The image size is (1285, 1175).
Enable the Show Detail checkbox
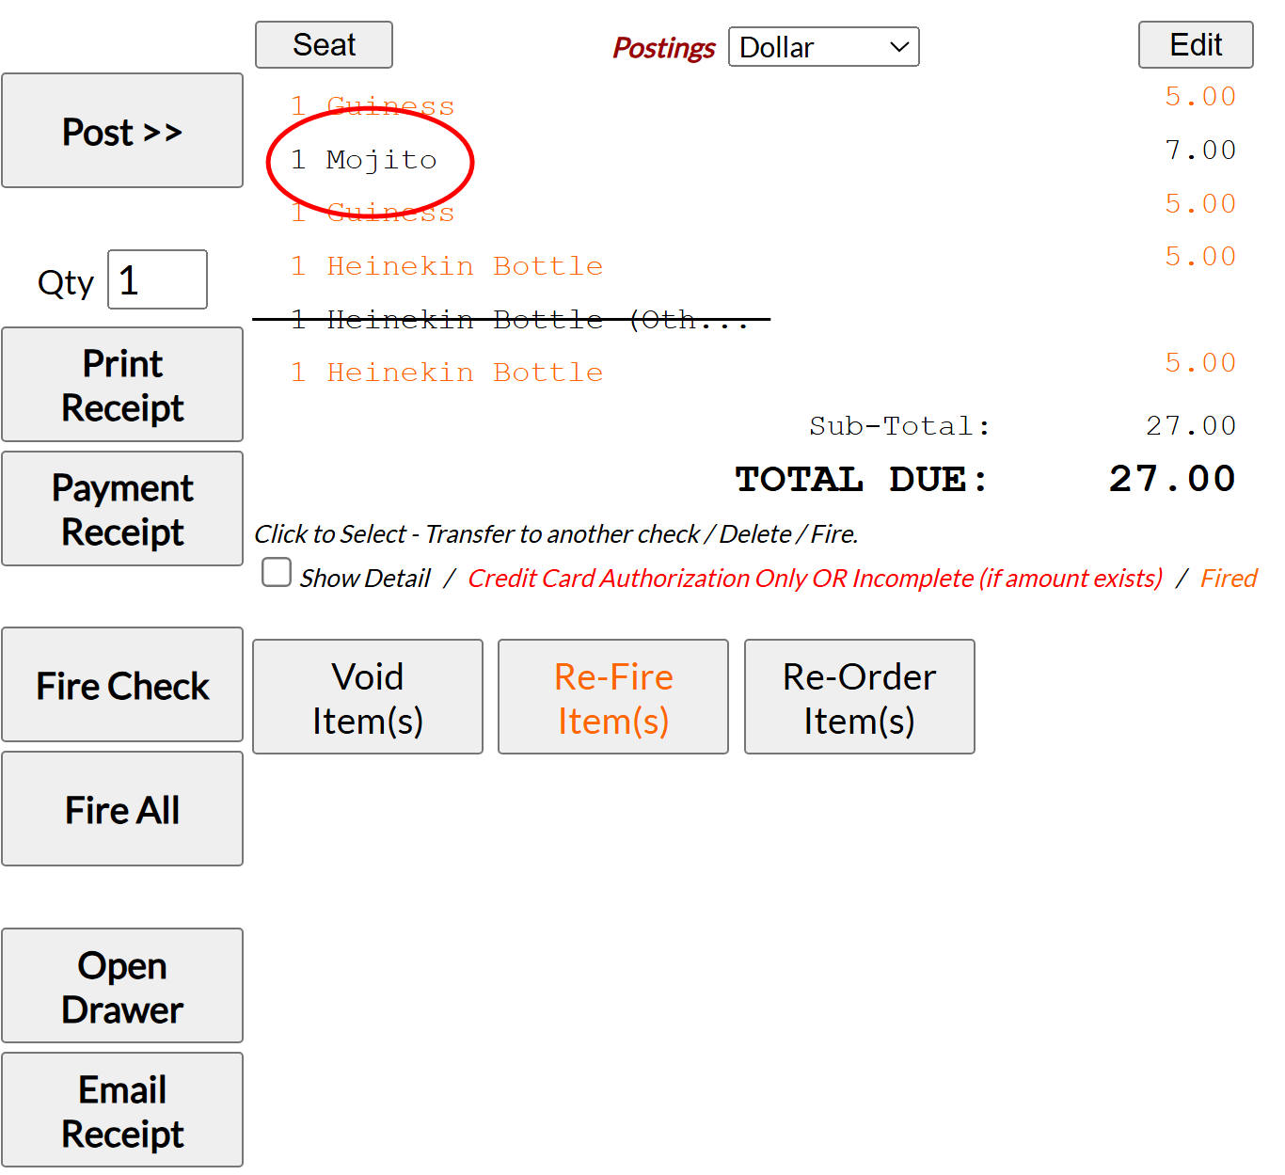(x=277, y=573)
